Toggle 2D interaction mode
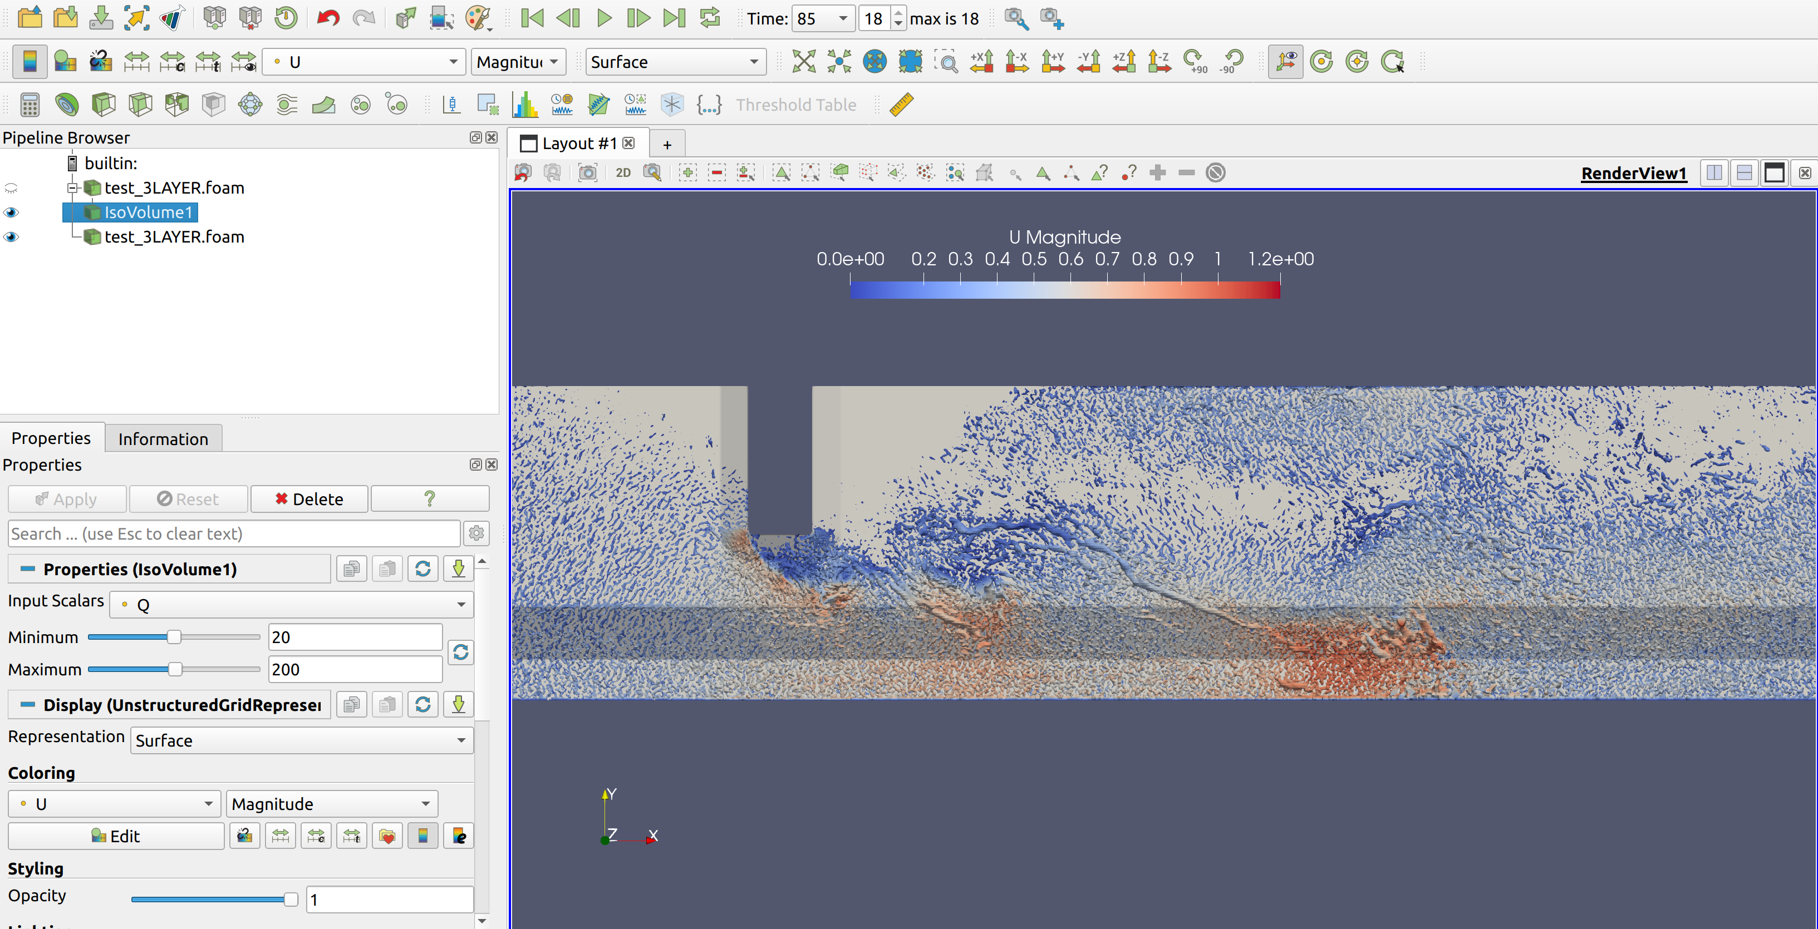The height and width of the screenshot is (929, 1818). tap(623, 173)
